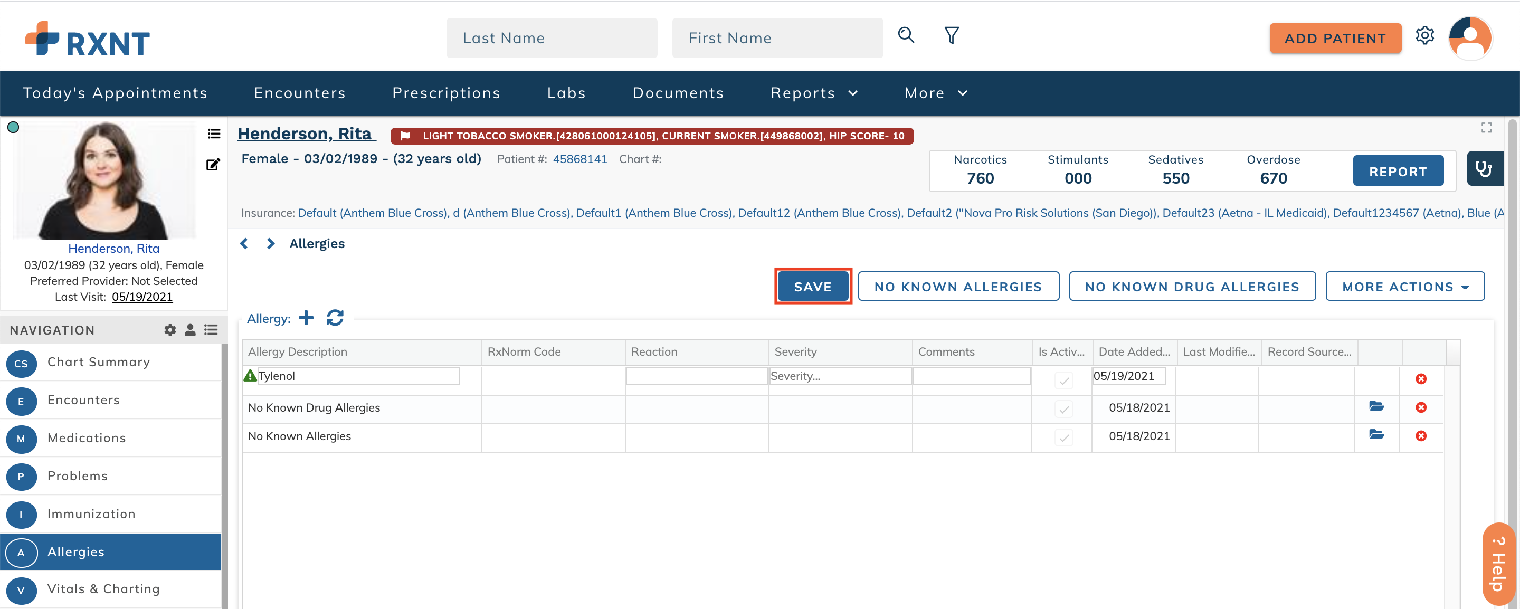Open Today's Appointments tab
The image size is (1520, 609).
pyautogui.click(x=115, y=93)
